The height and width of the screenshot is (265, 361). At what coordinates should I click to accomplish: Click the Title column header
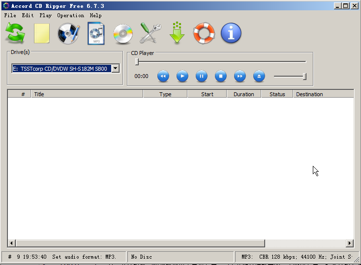[87, 94]
